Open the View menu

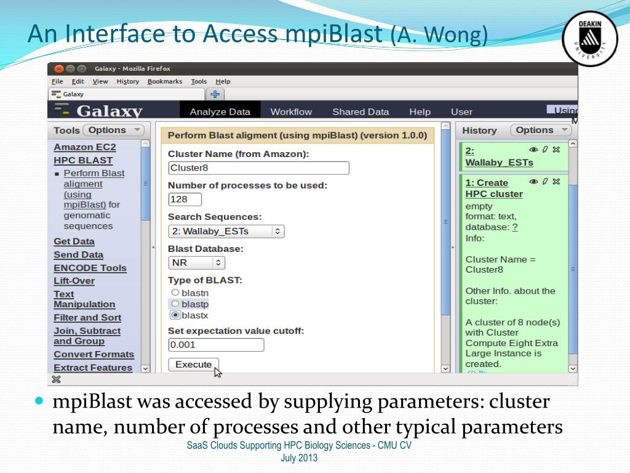[100, 81]
